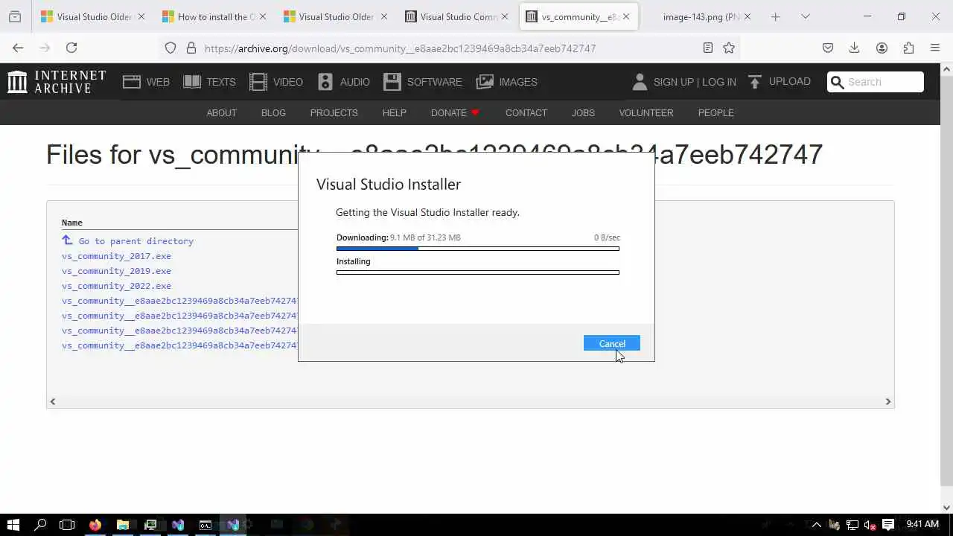The width and height of the screenshot is (953, 536).
Task: Cancel the Visual Studio Installer setup
Action: tap(612, 343)
